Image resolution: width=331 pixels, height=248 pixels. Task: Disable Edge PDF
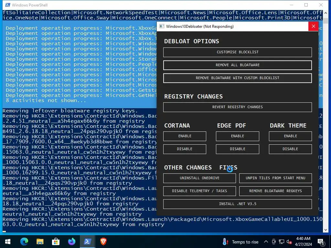(x=238, y=149)
